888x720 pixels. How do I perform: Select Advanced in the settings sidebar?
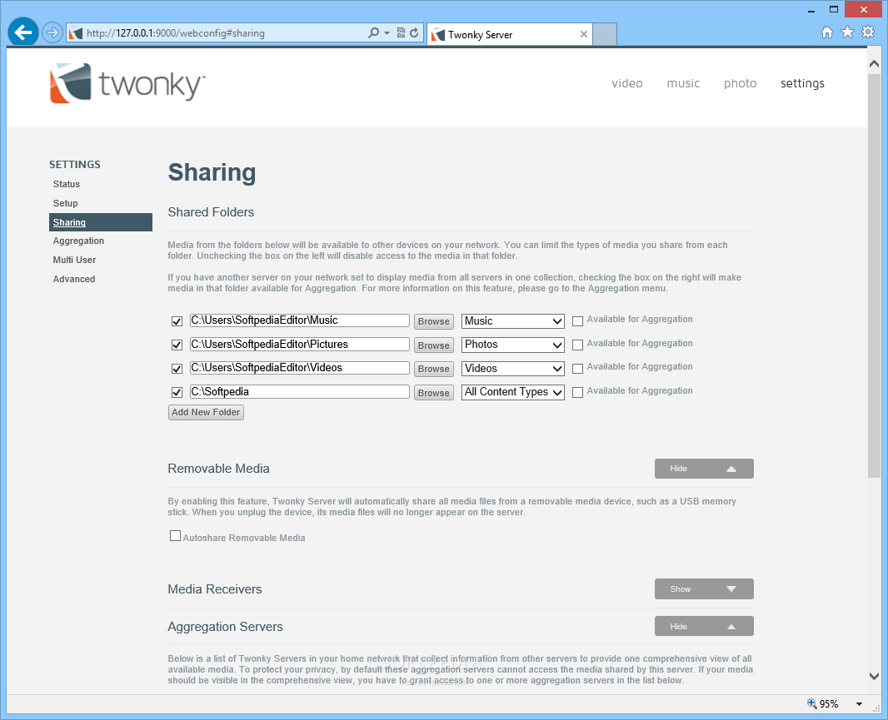coord(73,279)
